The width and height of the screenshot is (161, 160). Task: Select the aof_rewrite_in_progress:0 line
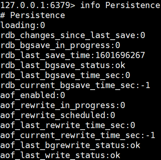click(x=63, y=105)
